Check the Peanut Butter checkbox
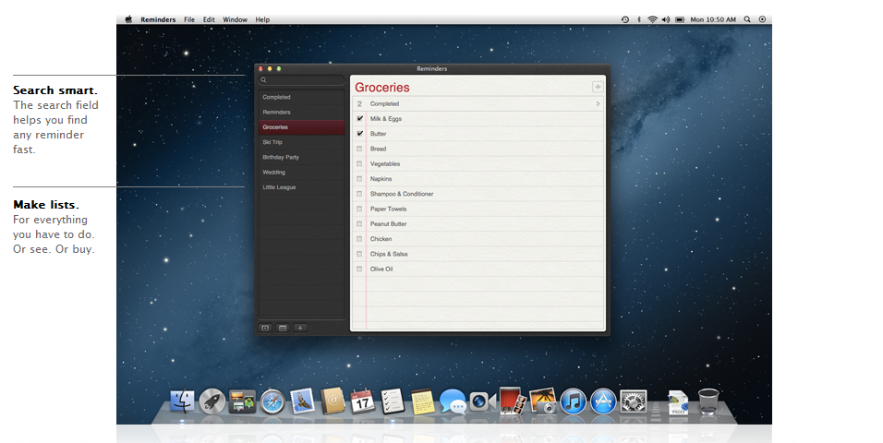The height and width of the screenshot is (443, 883). (359, 224)
